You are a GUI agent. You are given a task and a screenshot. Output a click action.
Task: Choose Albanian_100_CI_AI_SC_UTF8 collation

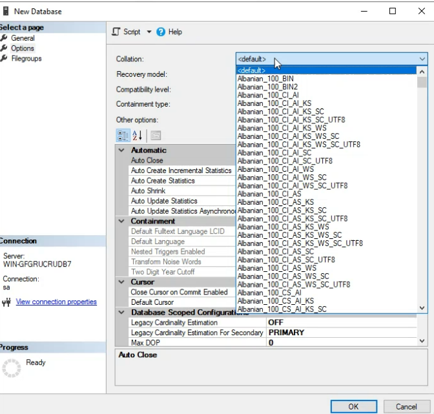[x=326, y=161]
